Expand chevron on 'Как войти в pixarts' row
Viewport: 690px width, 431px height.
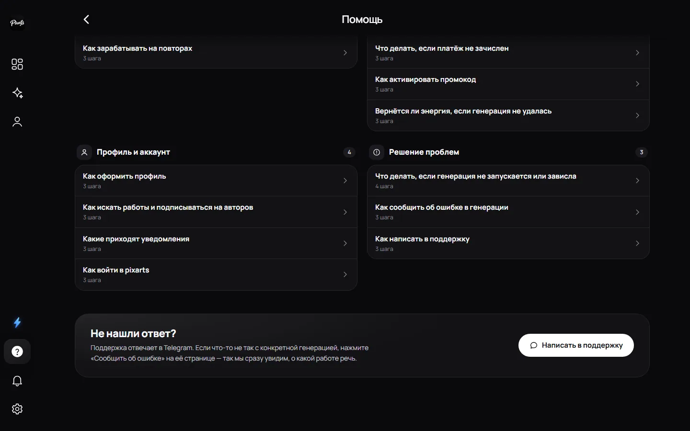coord(345,274)
